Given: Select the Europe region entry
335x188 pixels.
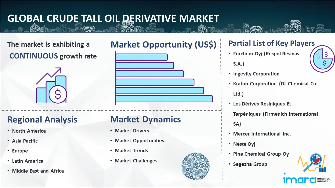Looking at the screenshot, I should point(20,151).
